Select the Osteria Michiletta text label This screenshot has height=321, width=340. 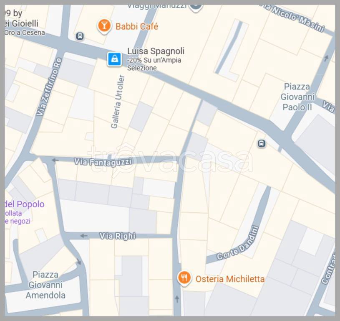pyautogui.click(x=230, y=279)
